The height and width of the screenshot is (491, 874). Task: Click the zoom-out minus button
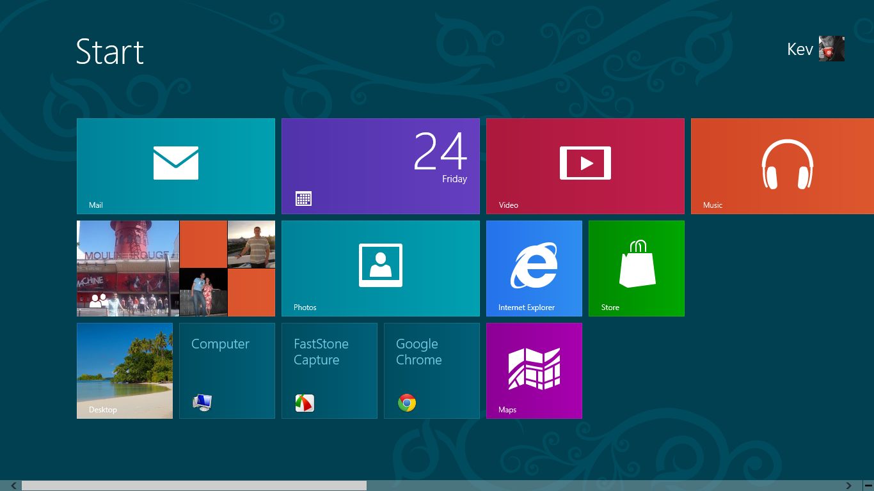click(x=868, y=486)
